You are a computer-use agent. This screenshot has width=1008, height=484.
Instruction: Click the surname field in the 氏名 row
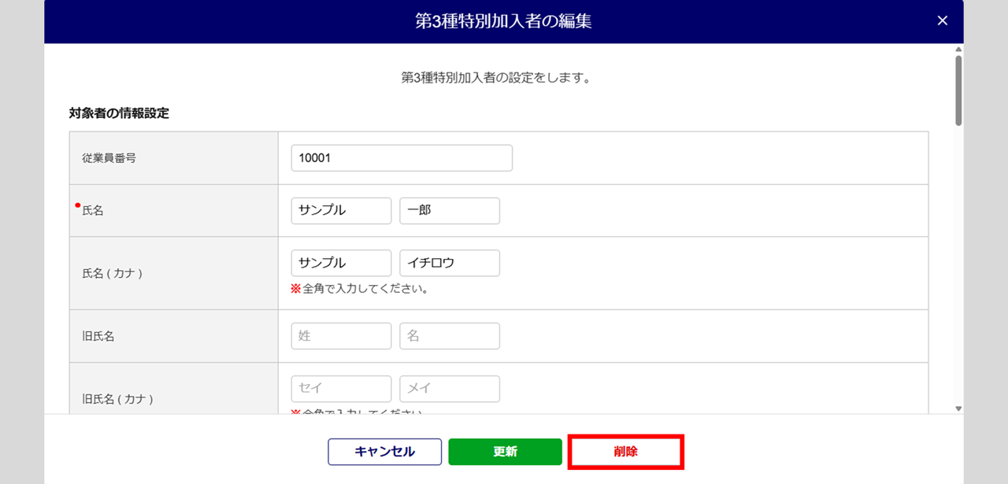(341, 211)
